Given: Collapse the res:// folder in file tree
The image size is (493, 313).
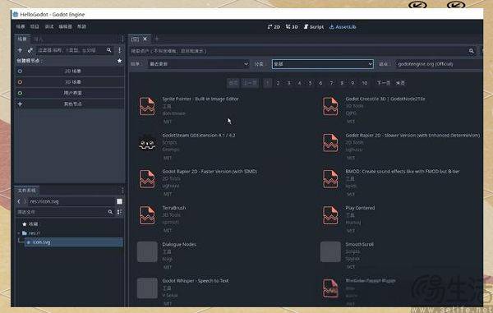Looking at the screenshot, I should tap(19, 233).
